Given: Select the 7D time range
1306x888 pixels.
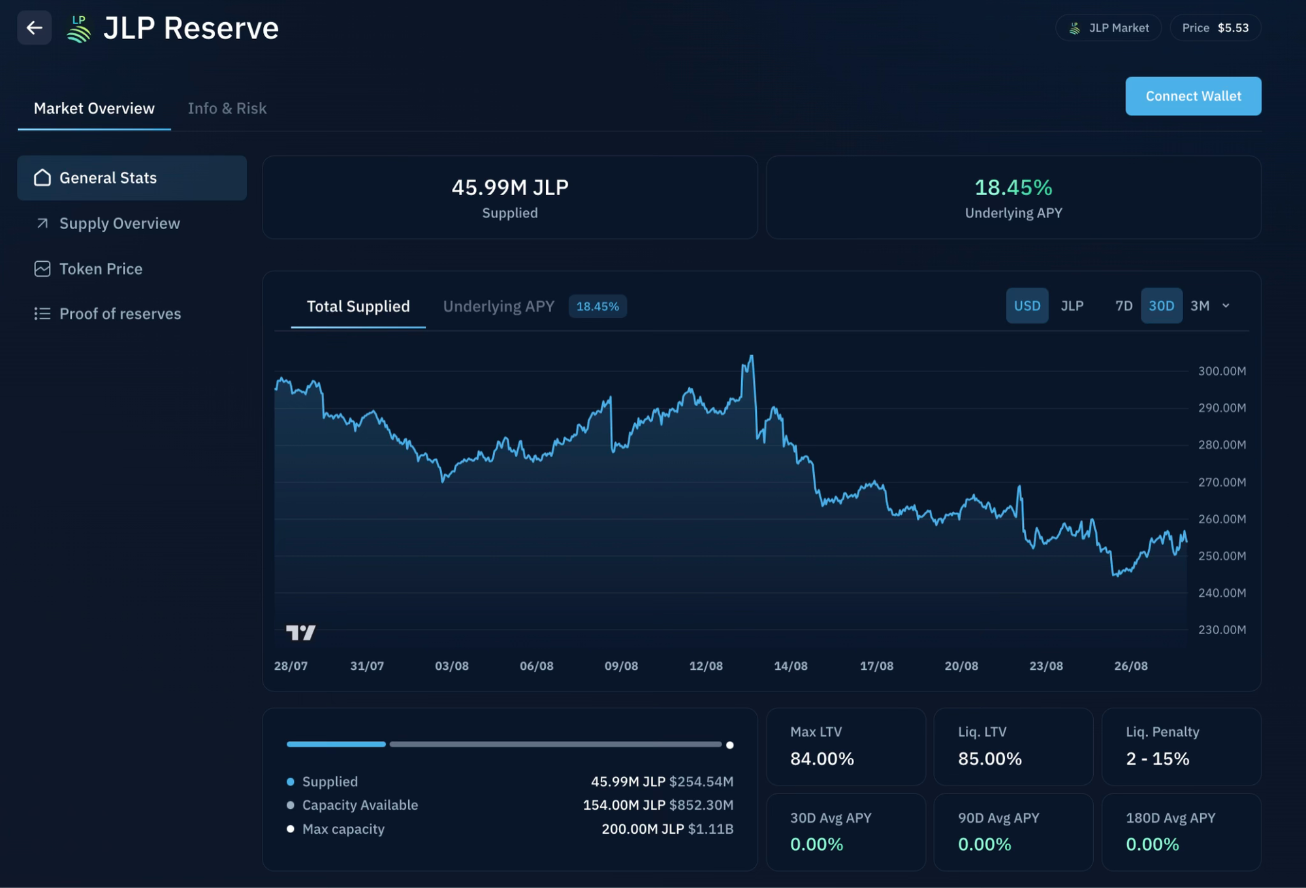Looking at the screenshot, I should (1123, 306).
